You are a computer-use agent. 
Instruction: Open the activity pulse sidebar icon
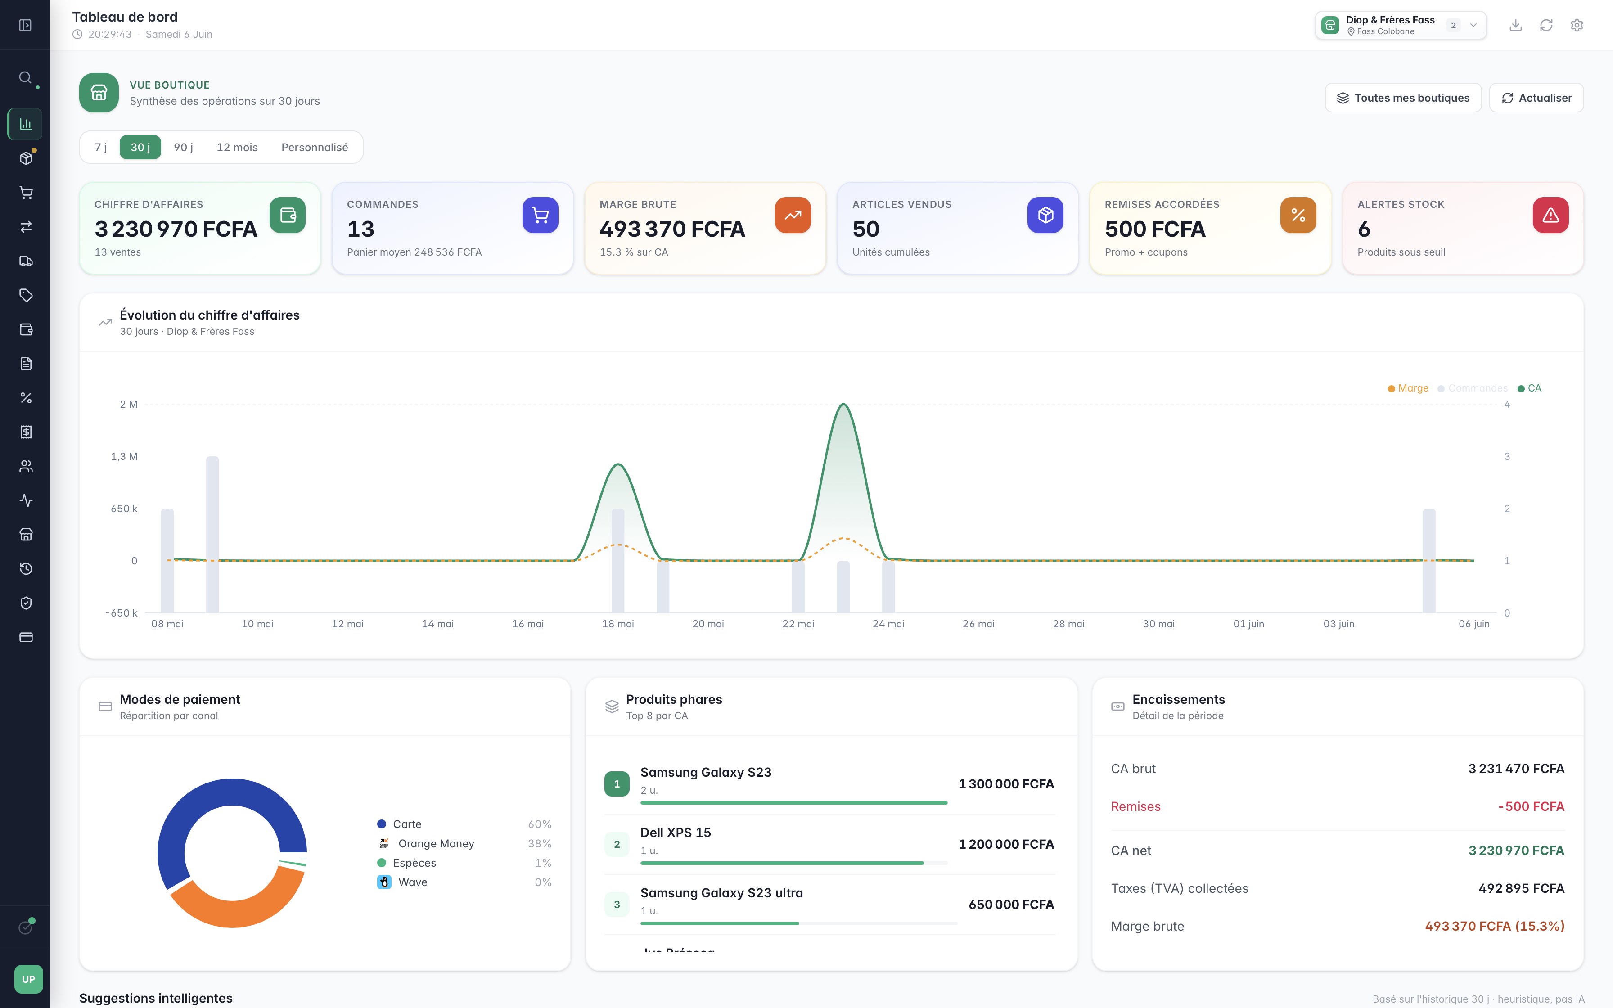[x=25, y=500]
